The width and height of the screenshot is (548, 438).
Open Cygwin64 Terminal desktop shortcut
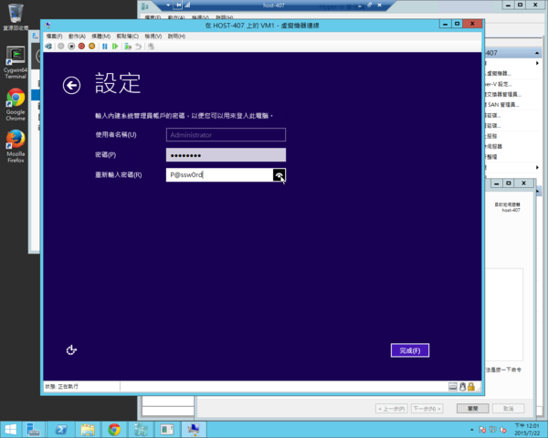click(x=16, y=62)
